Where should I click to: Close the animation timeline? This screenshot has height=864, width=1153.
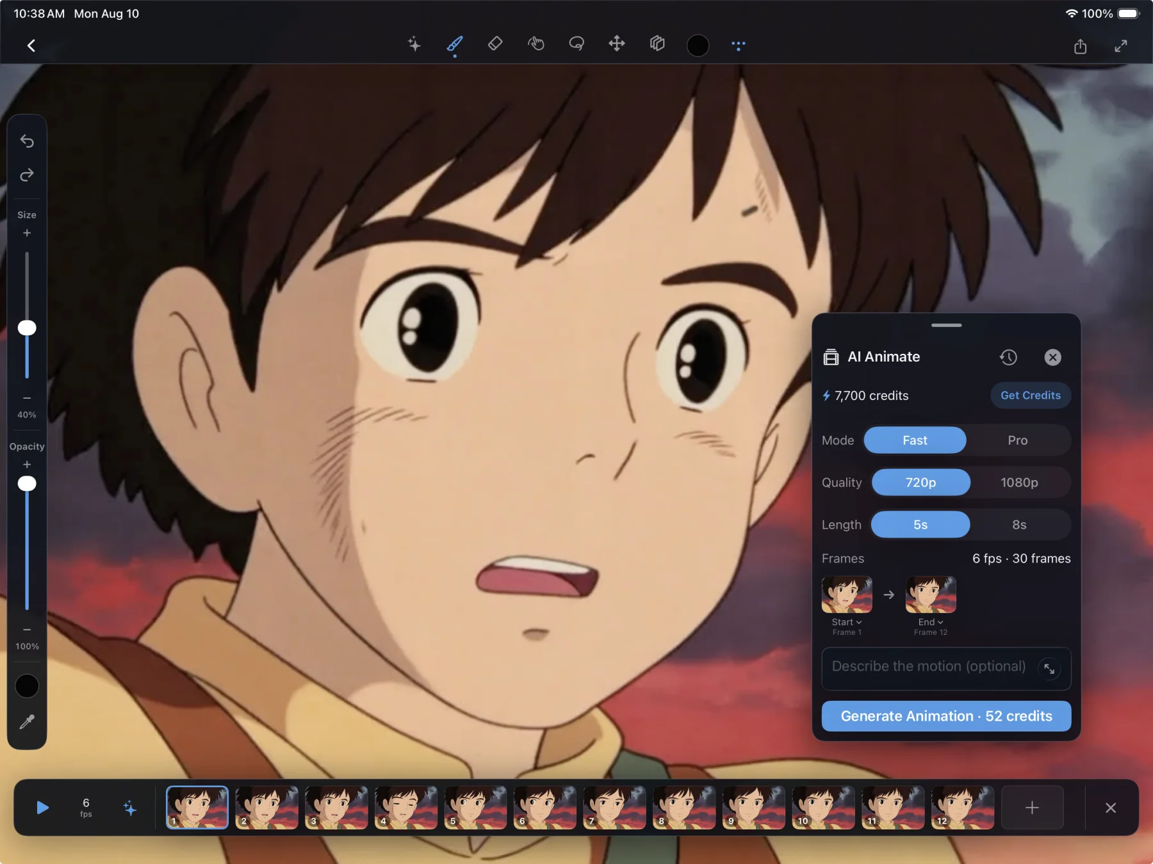[x=1111, y=808]
